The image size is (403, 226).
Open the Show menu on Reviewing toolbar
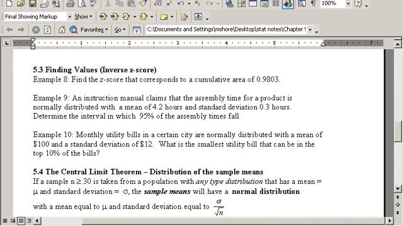83,17
